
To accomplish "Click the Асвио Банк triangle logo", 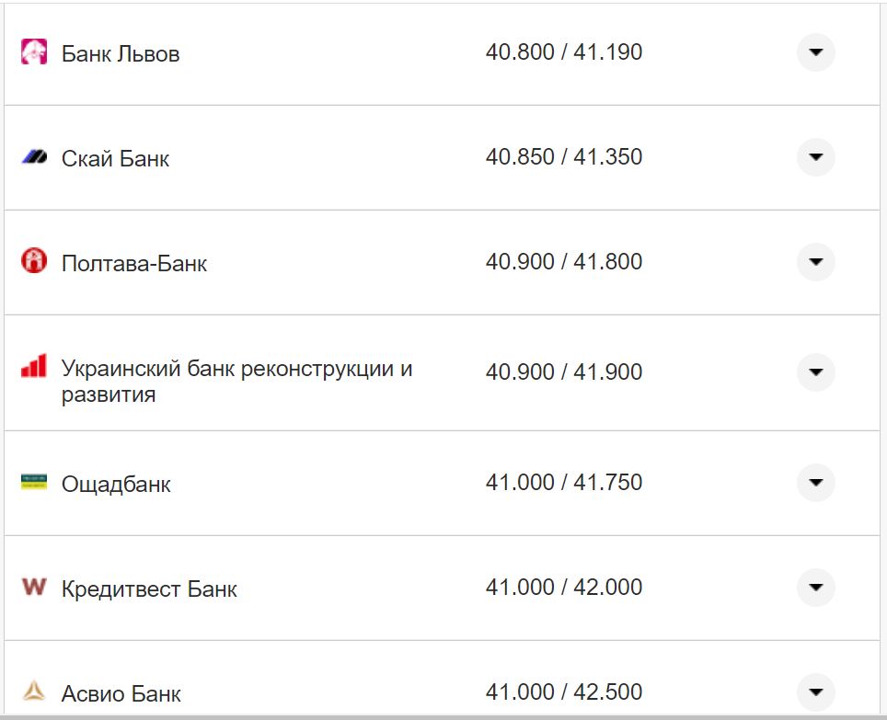I will pyautogui.click(x=33, y=691).
